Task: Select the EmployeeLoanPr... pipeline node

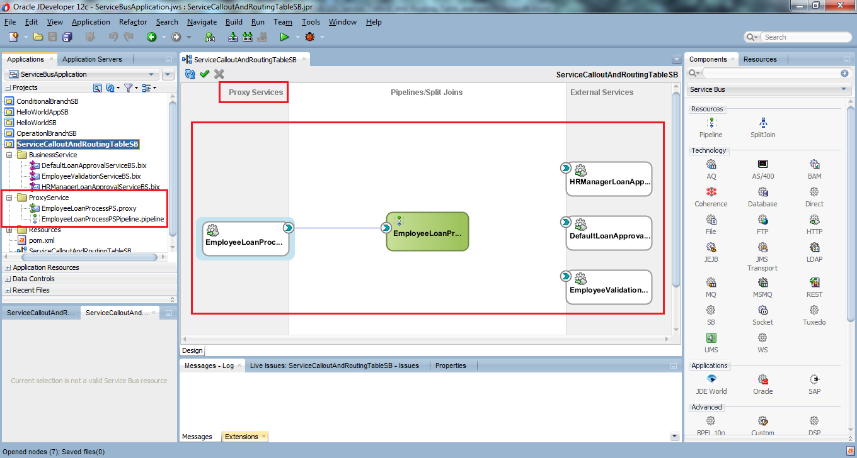Action: click(427, 232)
